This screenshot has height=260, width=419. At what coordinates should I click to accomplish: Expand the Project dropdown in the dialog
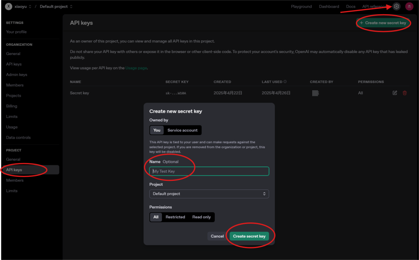coord(209,194)
